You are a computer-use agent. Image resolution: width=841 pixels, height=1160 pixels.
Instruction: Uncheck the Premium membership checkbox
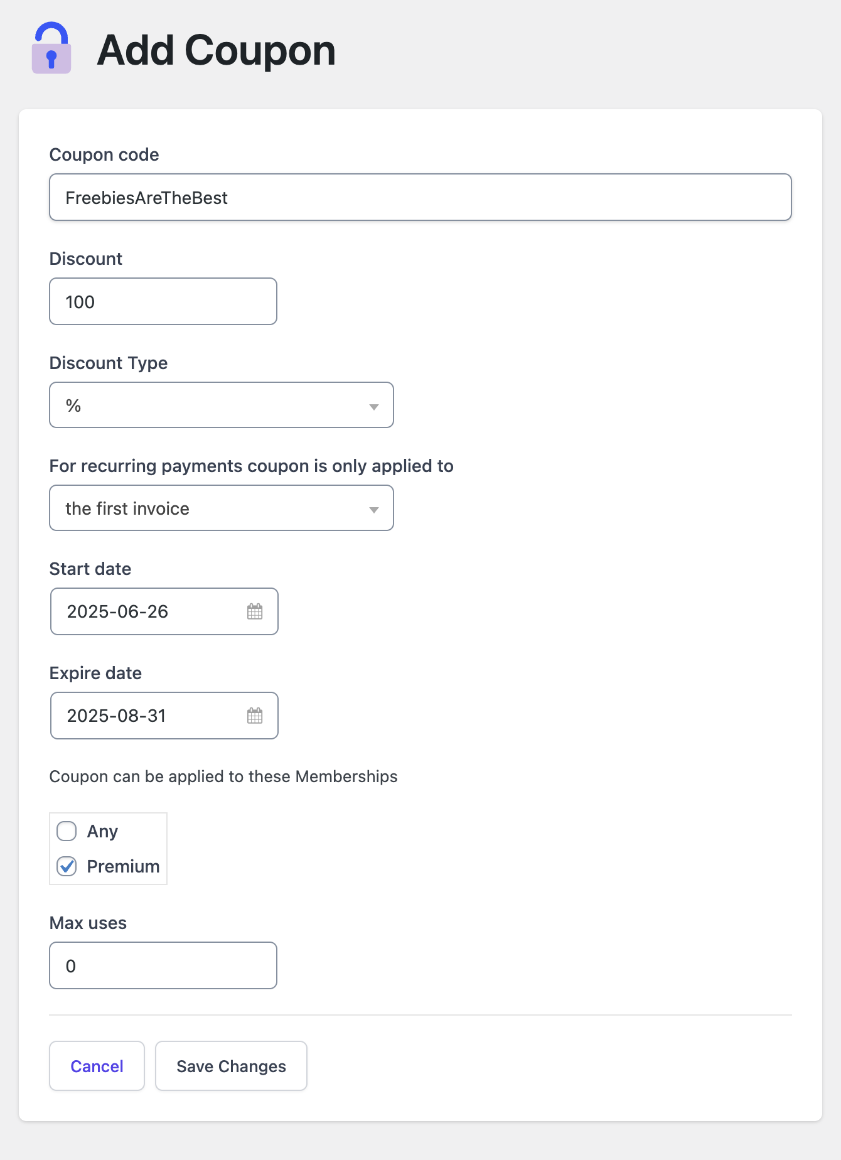66,866
